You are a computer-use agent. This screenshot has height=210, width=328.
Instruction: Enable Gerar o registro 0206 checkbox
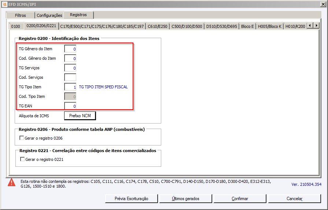pos(21,138)
